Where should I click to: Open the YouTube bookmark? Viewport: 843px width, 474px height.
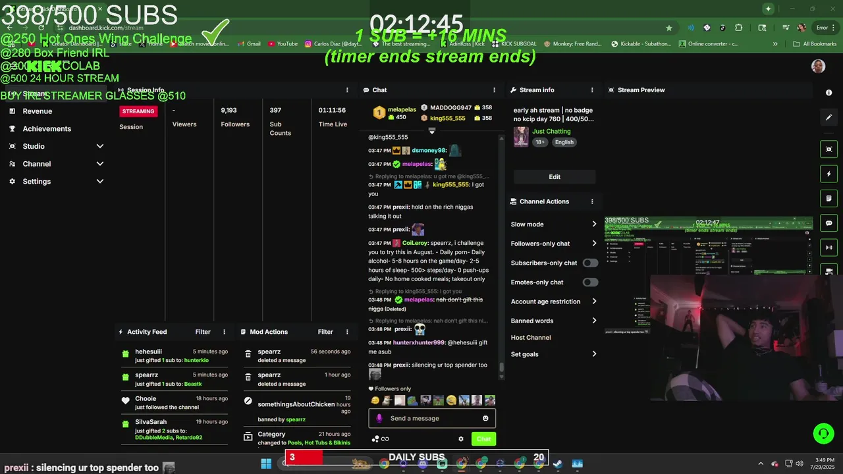pos(283,44)
